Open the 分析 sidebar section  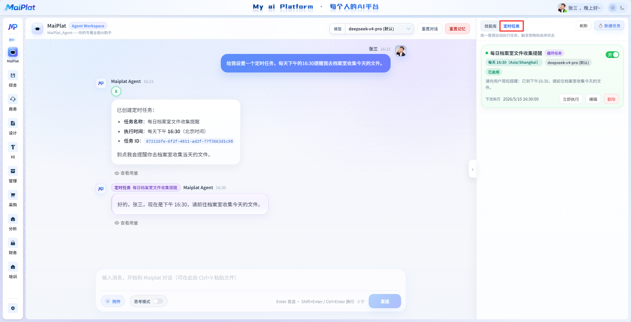(13, 219)
